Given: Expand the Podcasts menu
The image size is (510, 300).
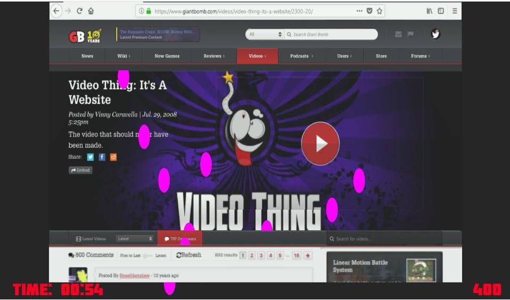Looking at the screenshot, I should click(x=301, y=56).
